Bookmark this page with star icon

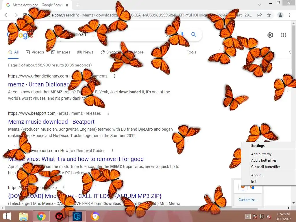(x=269, y=15)
